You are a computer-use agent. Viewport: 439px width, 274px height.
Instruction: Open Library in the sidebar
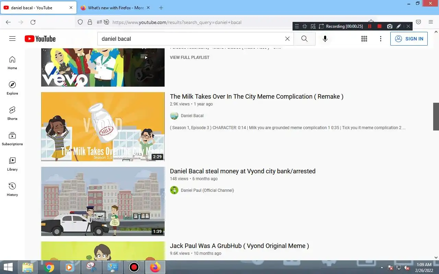click(12, 164)
